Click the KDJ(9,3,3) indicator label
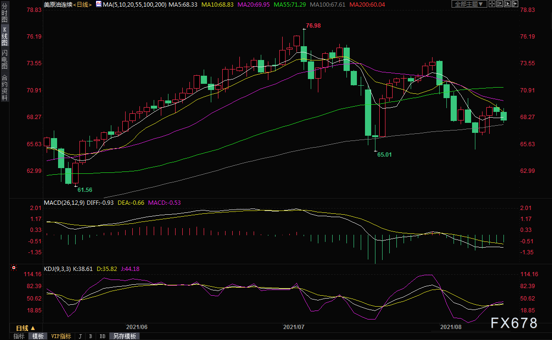552x340 pixels. coord(58,269)
